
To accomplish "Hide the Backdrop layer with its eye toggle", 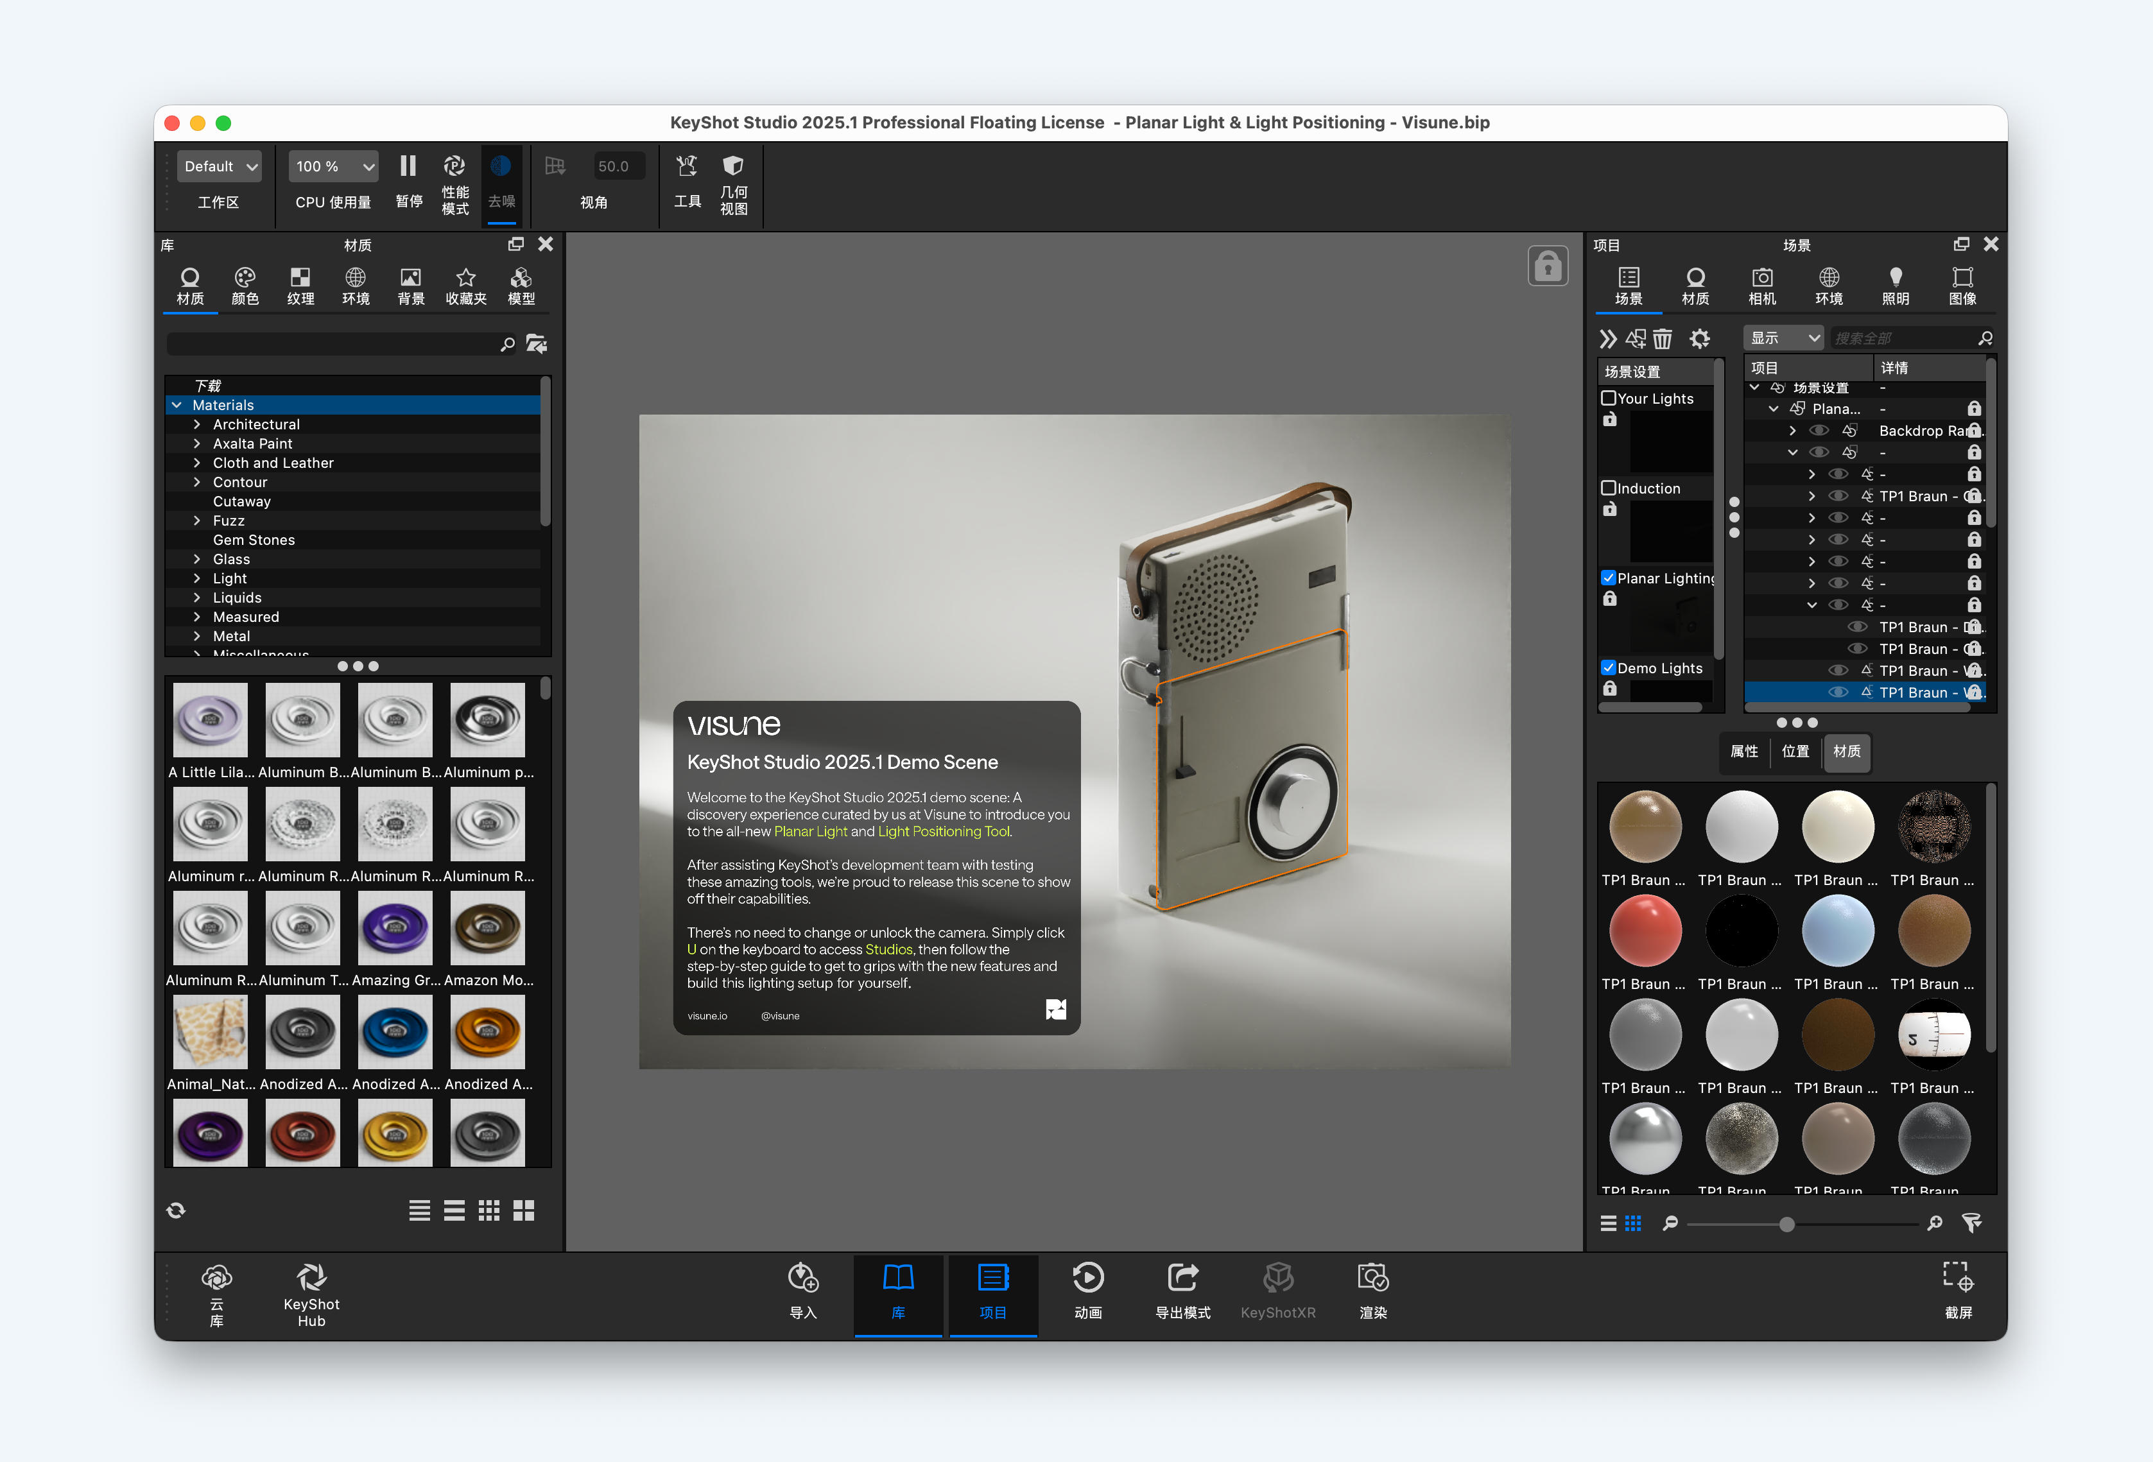I will (1819, 430).
